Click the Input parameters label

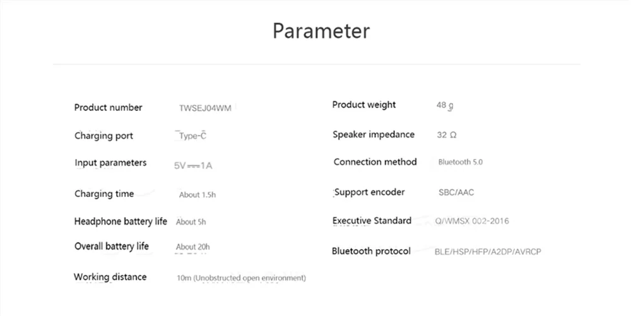point(110,163)
